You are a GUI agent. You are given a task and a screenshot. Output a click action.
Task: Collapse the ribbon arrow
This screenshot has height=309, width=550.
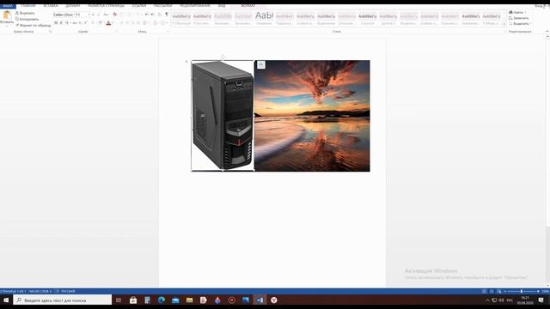pyautogui.click(x=547, y=32)
